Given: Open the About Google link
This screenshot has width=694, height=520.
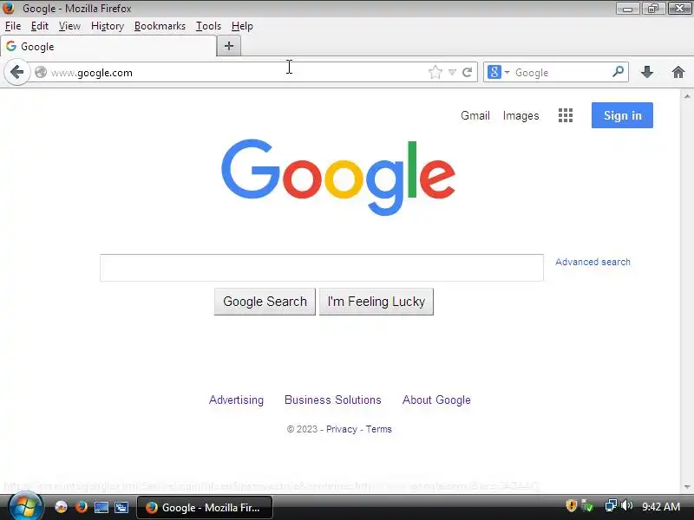Looking at the screenshot, I should click(x=436, y=400).
